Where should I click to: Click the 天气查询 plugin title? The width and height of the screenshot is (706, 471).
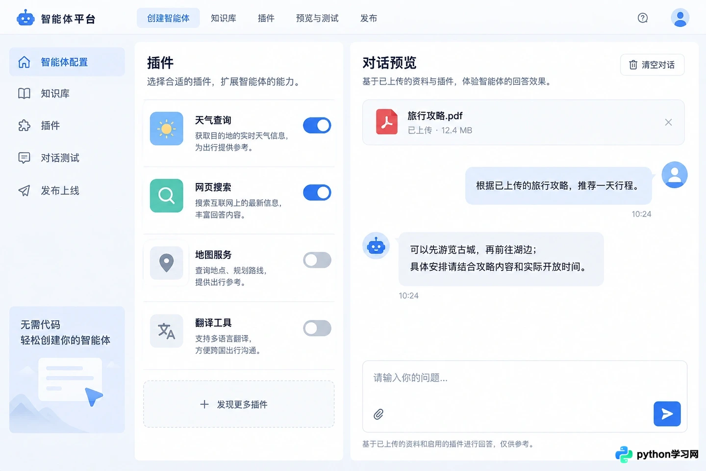(213, 120)
